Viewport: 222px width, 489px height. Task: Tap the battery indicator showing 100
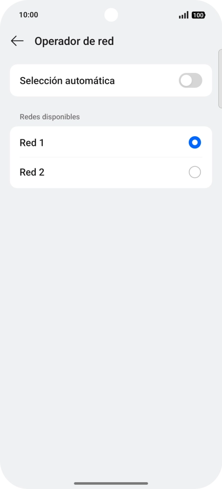(x=198, y=15)
